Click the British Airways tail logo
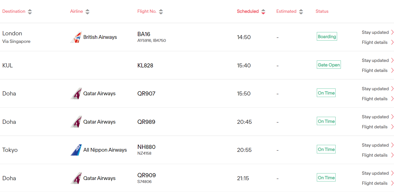 tap(76, 37)
